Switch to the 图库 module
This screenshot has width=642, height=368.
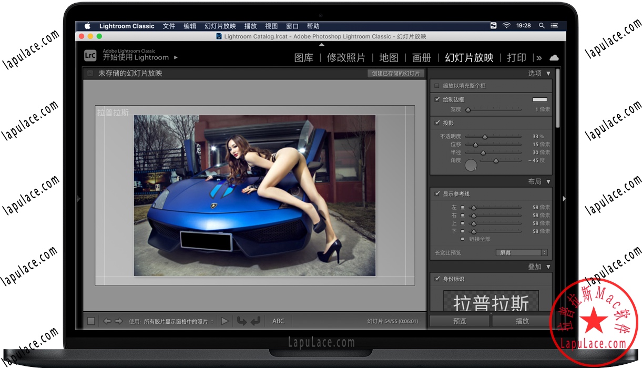click(304, 58)
